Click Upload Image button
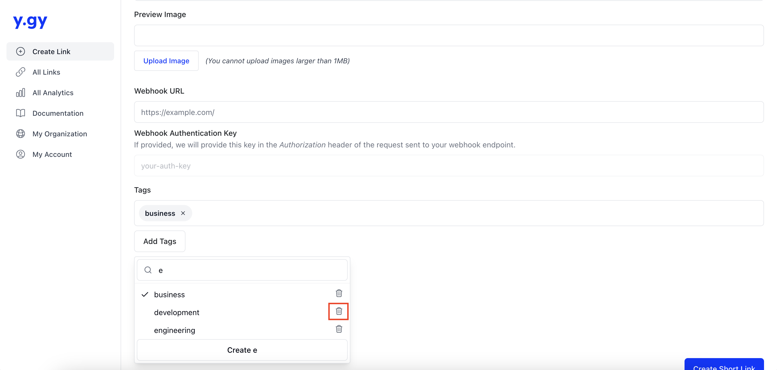The height and width of the screenshot is (370, 777). click(166, 61)
